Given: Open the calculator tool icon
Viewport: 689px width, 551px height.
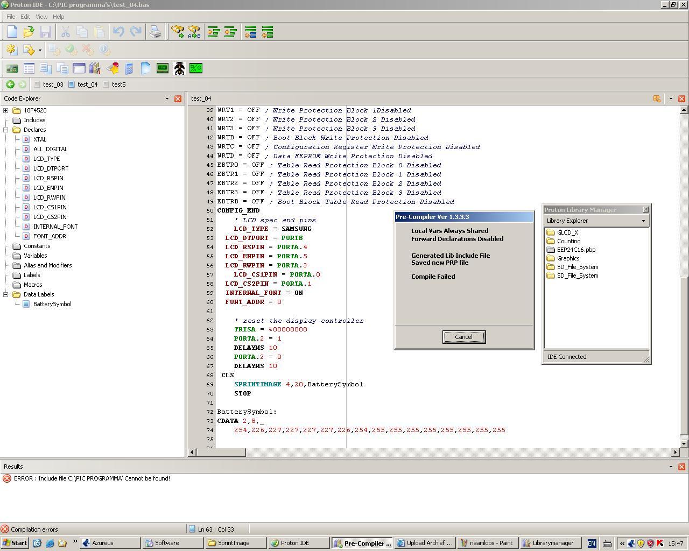Looking at the screenshot, I should 129,68.
